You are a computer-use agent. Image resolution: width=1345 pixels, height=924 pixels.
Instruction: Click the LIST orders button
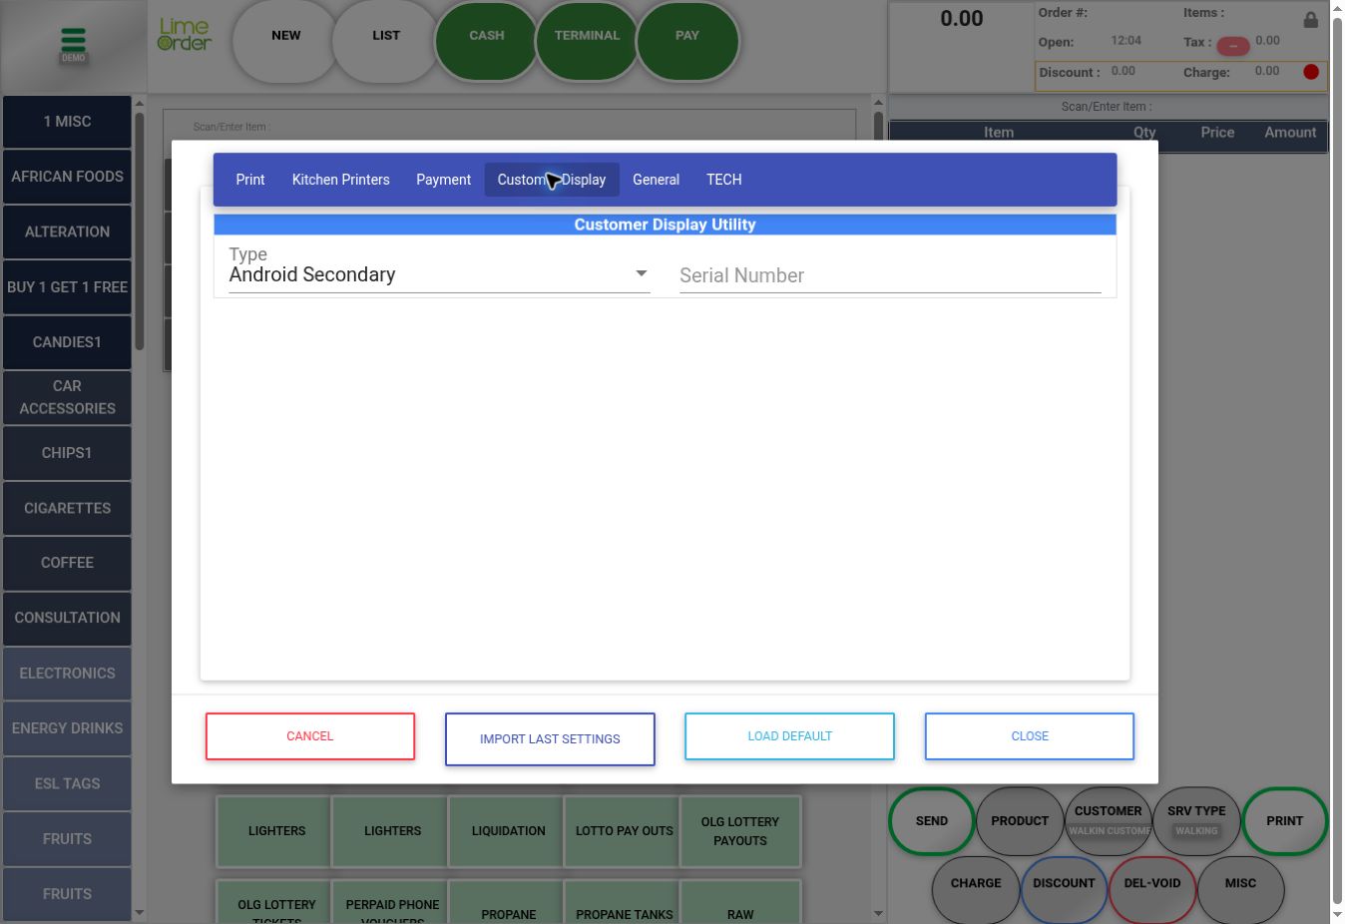tap(386, 41)
